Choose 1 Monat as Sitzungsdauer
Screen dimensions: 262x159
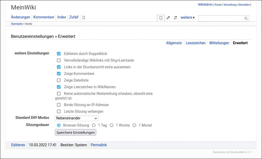(x=134, y=125)
